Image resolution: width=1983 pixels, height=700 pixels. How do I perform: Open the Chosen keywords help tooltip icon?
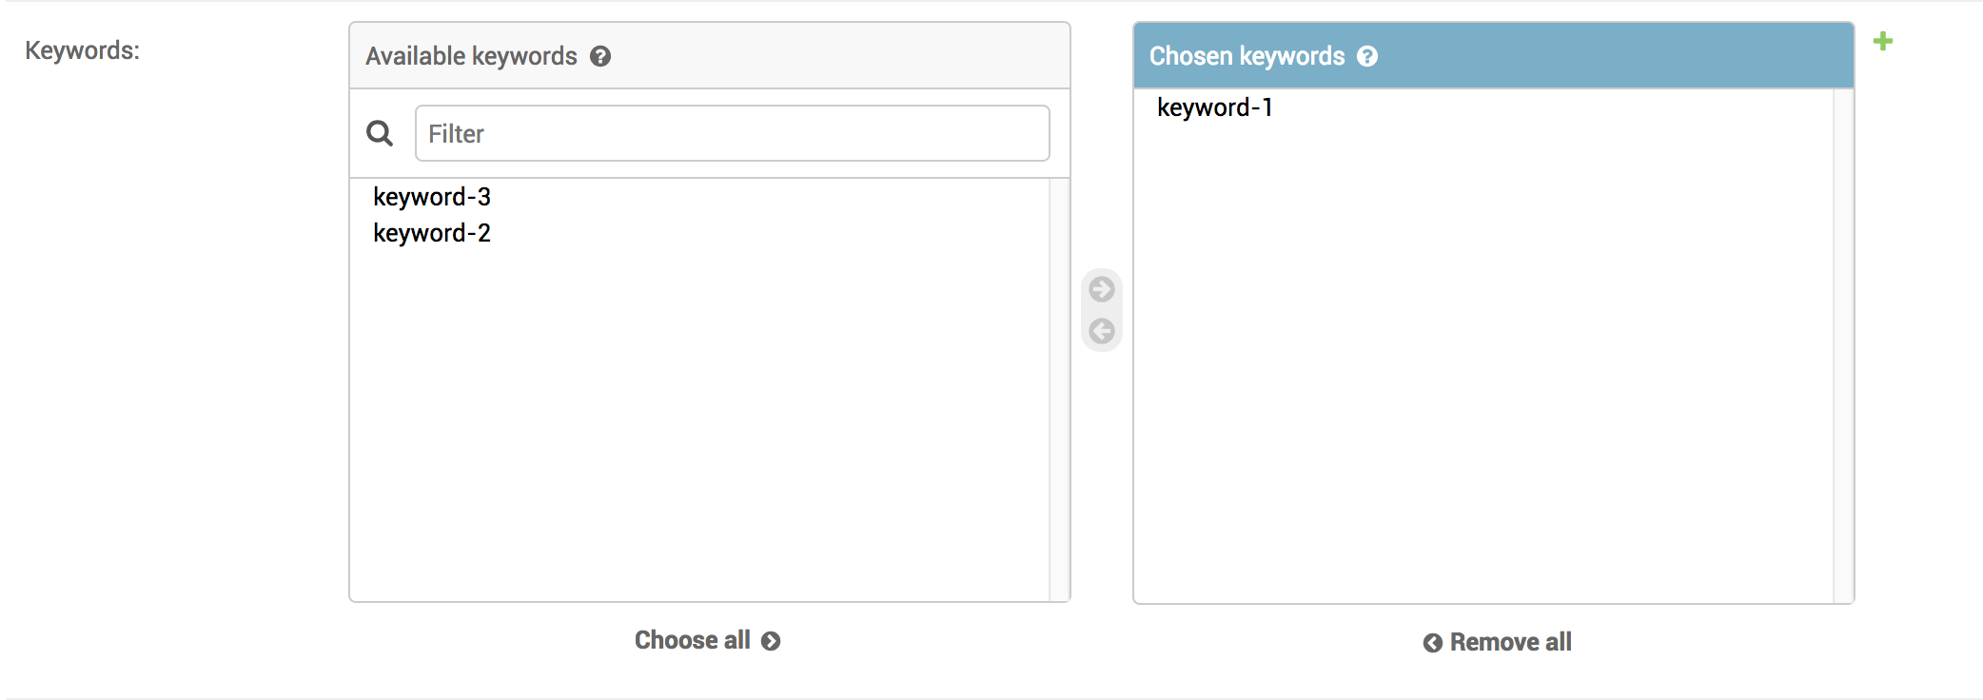1368,56
